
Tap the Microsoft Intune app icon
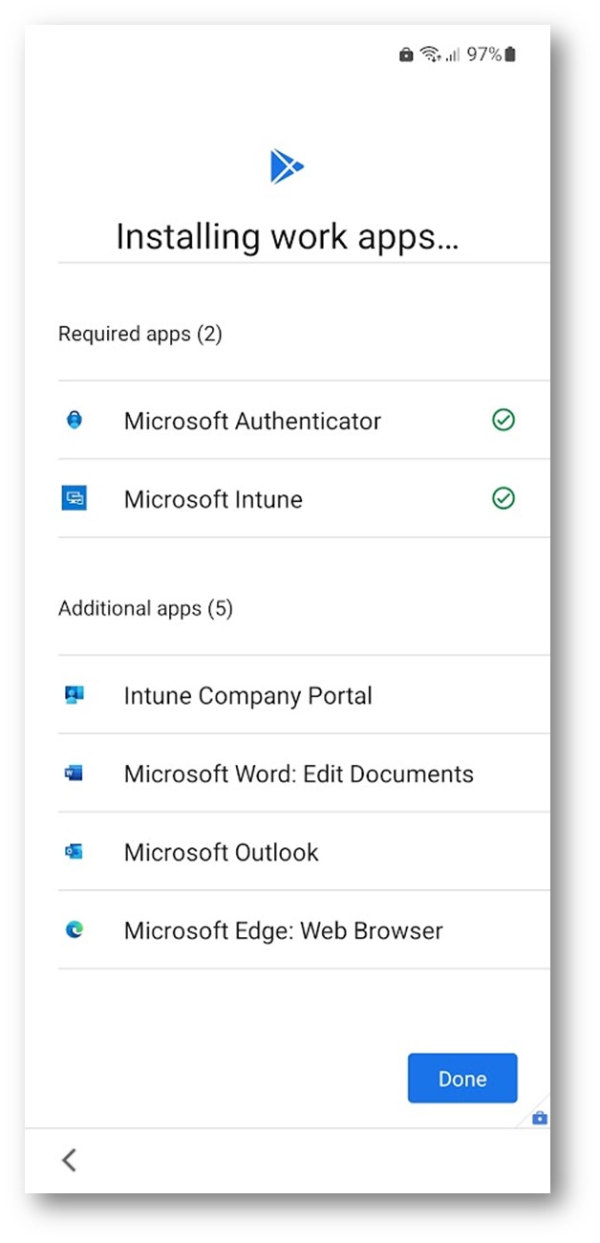74,498
